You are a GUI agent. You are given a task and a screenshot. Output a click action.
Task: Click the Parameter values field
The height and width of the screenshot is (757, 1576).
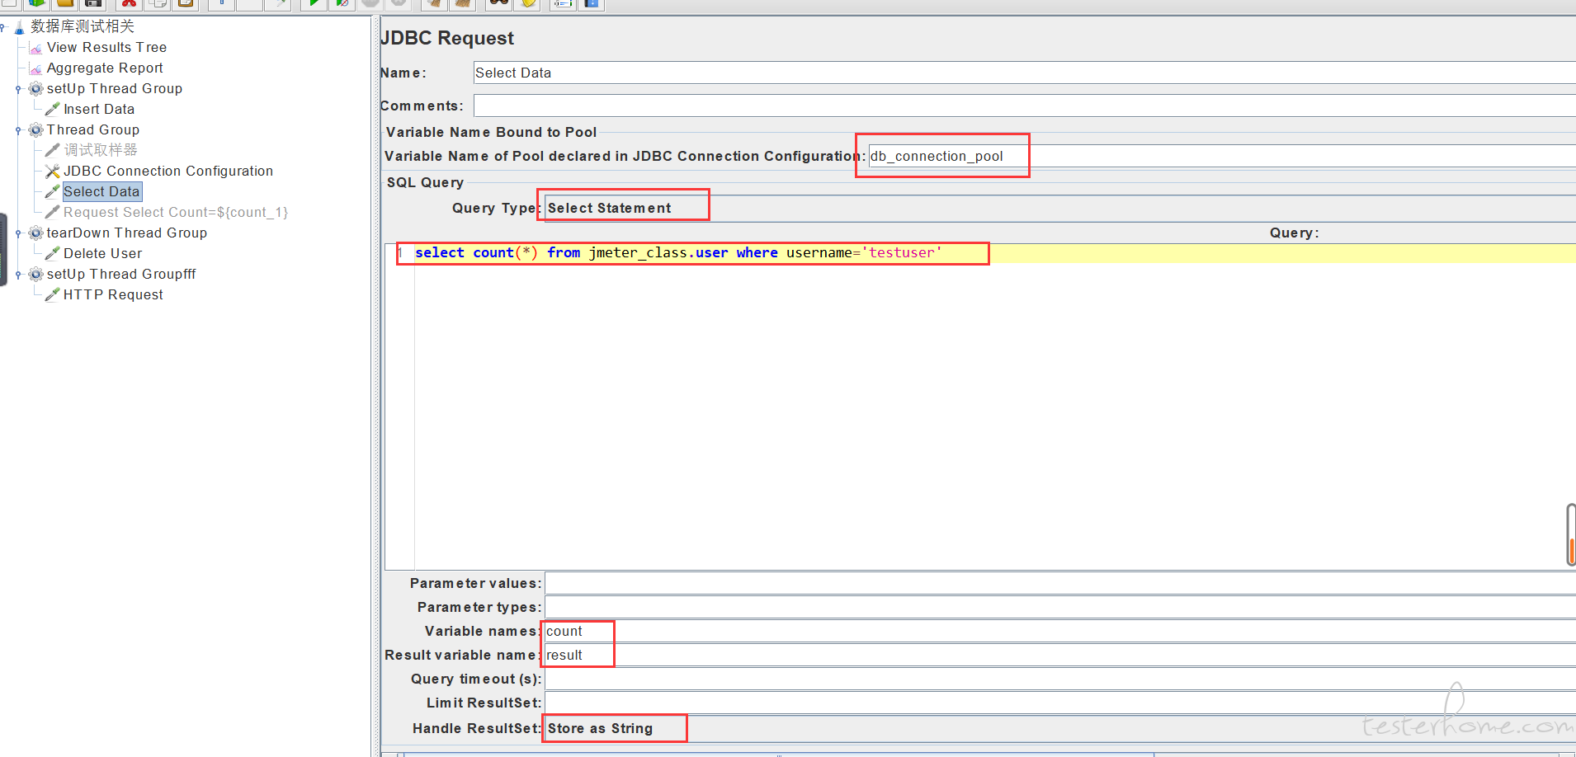coord(1060,583)
